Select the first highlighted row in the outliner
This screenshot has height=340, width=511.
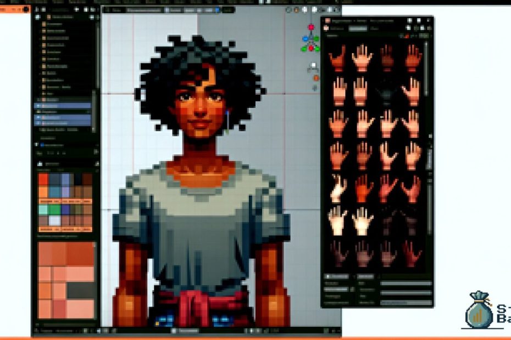63,105
